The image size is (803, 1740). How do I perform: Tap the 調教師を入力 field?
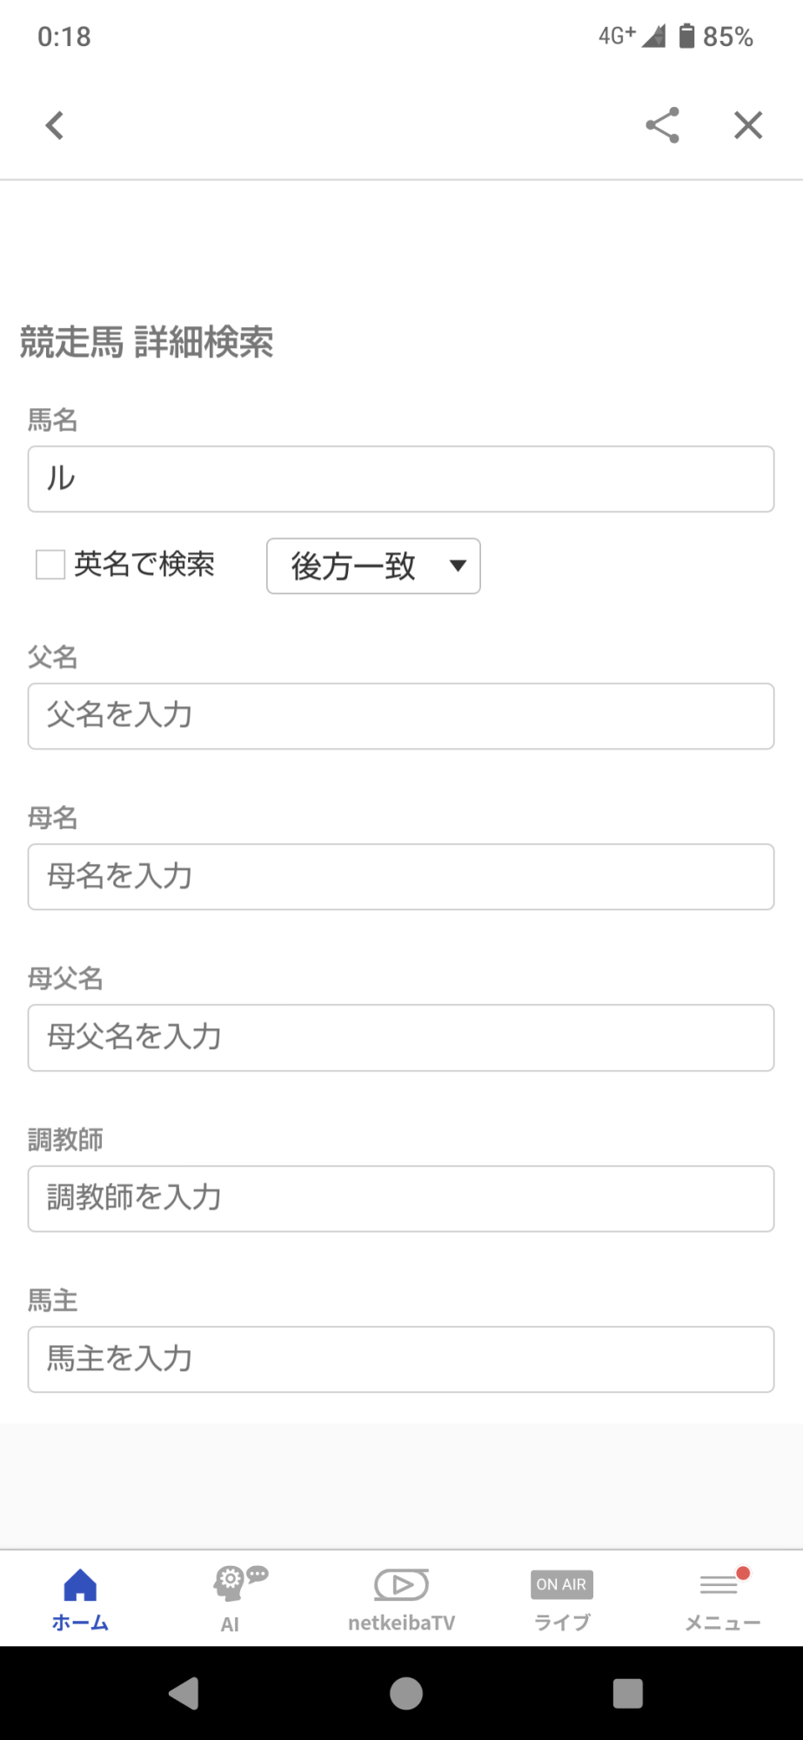401,1199
